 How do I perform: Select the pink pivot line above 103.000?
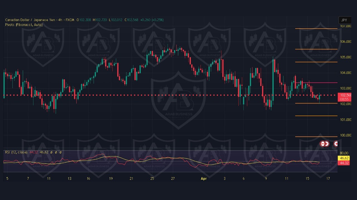pos(316,82)
